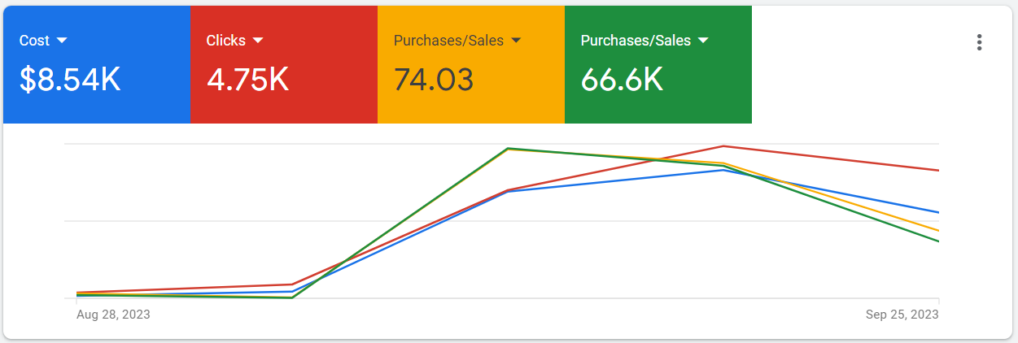Click the Clicks label text
This screenshot has width=1018, height=343.
pos(226,41)
